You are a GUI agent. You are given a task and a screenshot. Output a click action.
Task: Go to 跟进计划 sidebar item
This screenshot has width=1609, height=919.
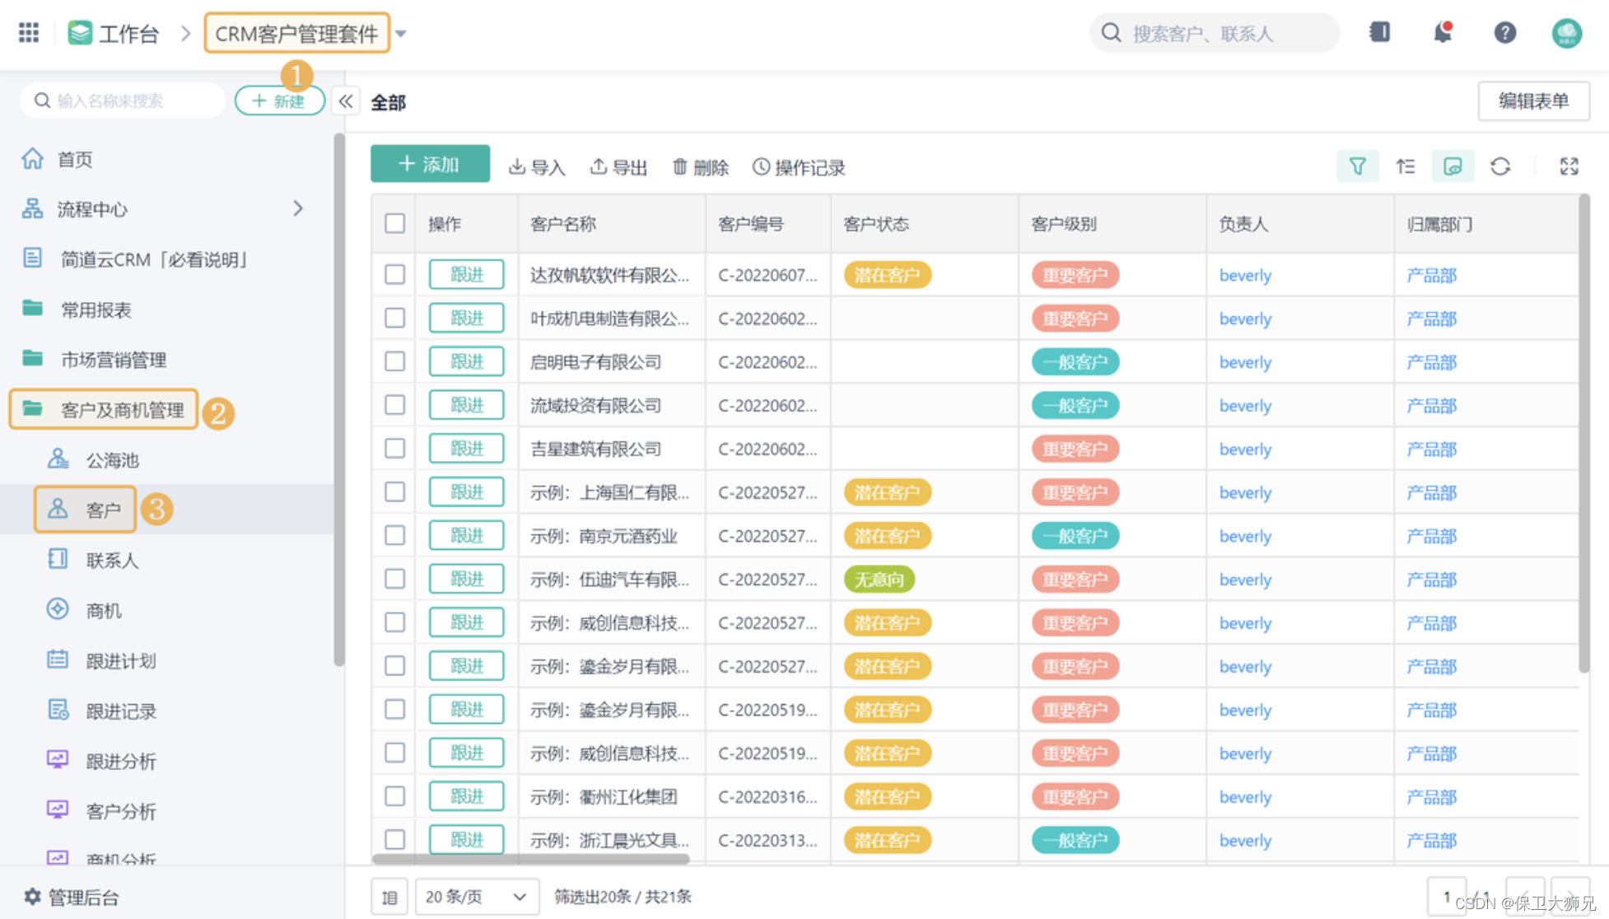120,661
